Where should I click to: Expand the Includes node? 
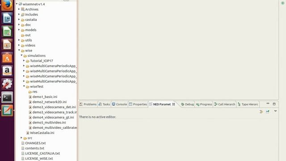(x=19, y=14)
